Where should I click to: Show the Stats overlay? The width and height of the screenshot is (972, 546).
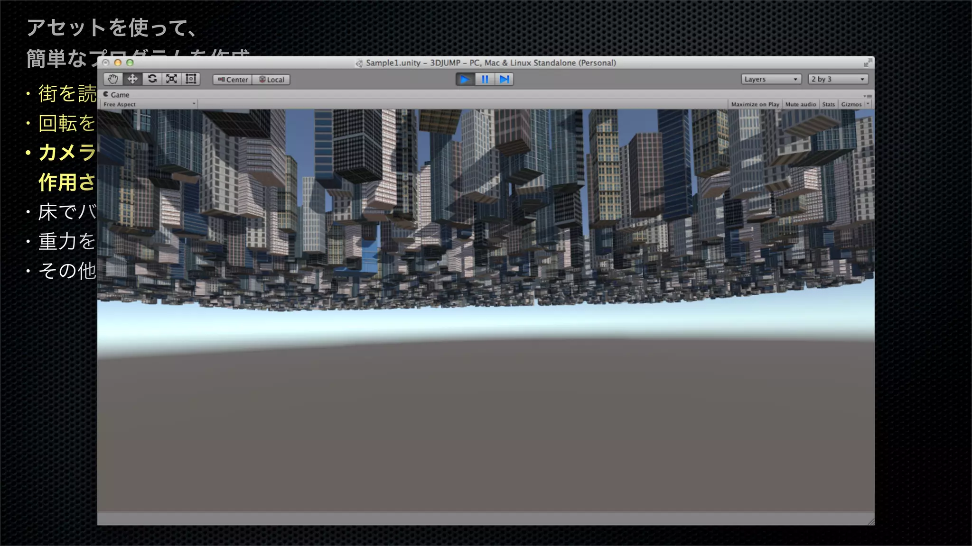828,104
